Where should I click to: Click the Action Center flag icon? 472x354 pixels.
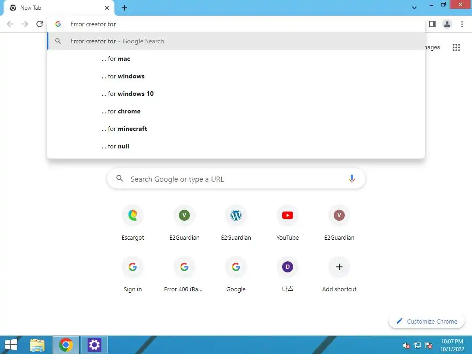tap(429, 345)
